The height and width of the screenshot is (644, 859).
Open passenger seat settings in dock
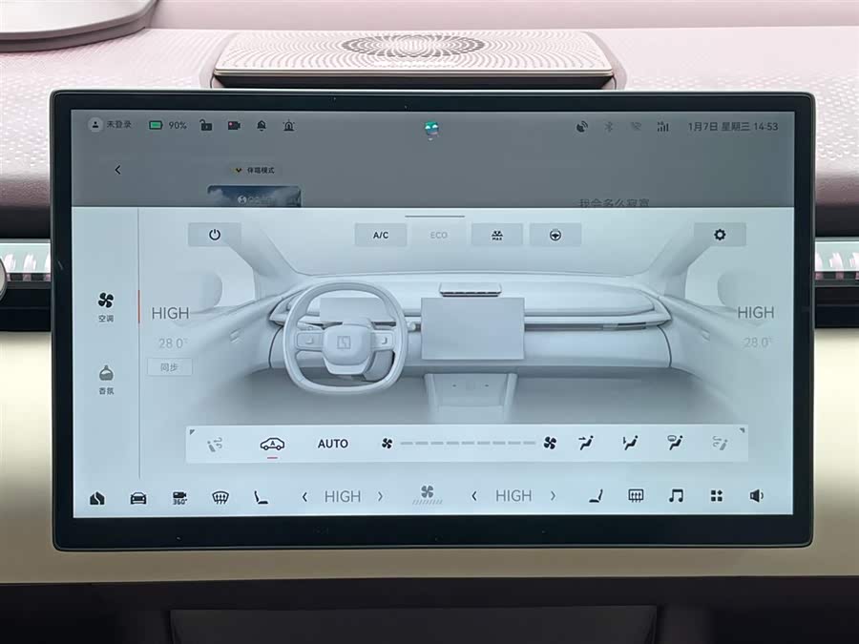(x=596, y=496)
